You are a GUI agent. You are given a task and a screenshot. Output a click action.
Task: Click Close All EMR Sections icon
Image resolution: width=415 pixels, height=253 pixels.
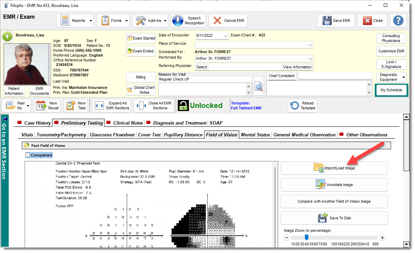pos(141,106)
